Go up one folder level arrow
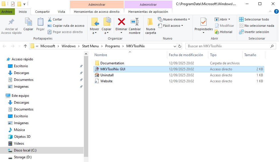 coord(25,46)
